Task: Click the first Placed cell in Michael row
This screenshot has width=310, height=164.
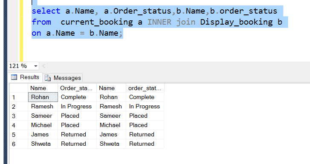Action: [77, 125]
